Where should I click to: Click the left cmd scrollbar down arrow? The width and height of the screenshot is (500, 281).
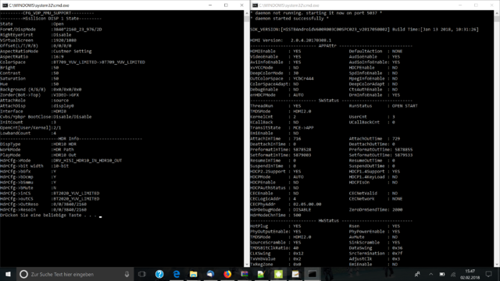pyautogui.click(x=247, y=265)
